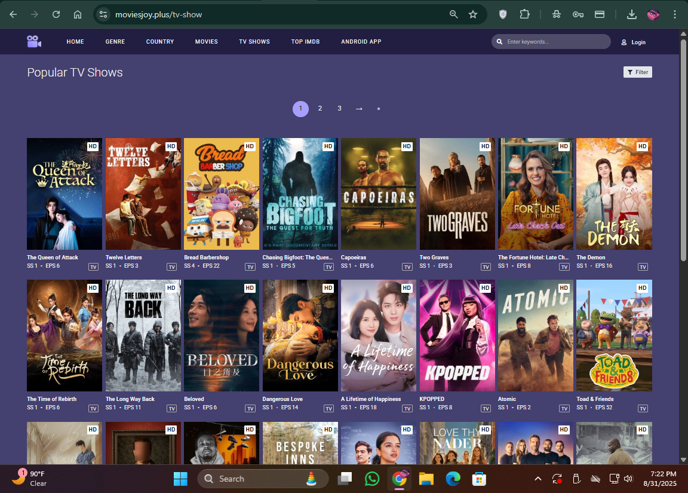688x493 pixels.
Task: Go back with browser back arrow
Action: (x=13, y=14)
